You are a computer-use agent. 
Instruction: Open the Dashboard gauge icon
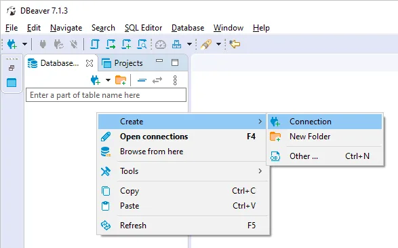click(x=161, y=45)
